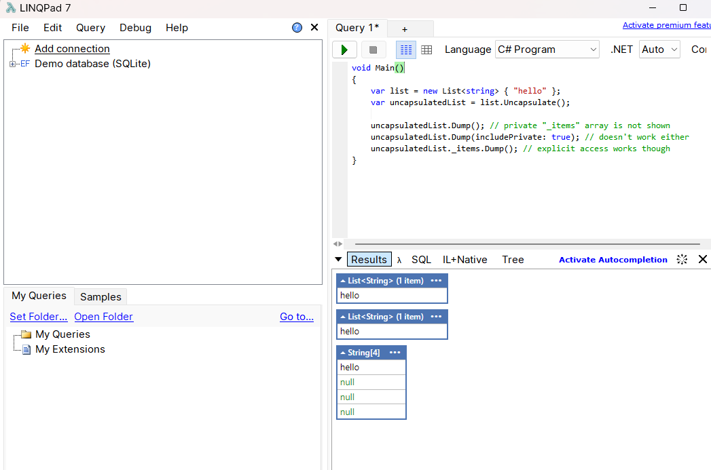Open the blue help question mark icon
Image resolution: width=711 pixels, height=470 pixels.
297,28
